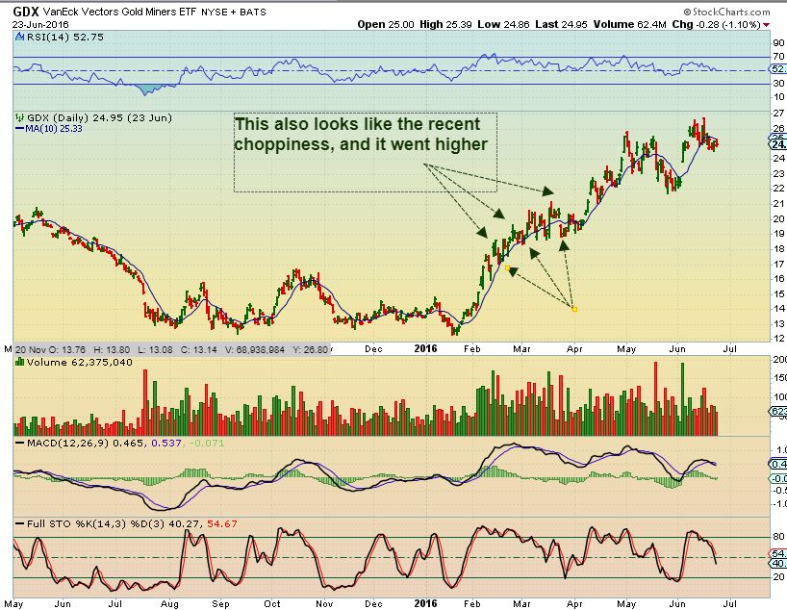Click the MA(10) 25.33 legend text
The width and height of the screenshot is (787, 610).
[54, 129]
